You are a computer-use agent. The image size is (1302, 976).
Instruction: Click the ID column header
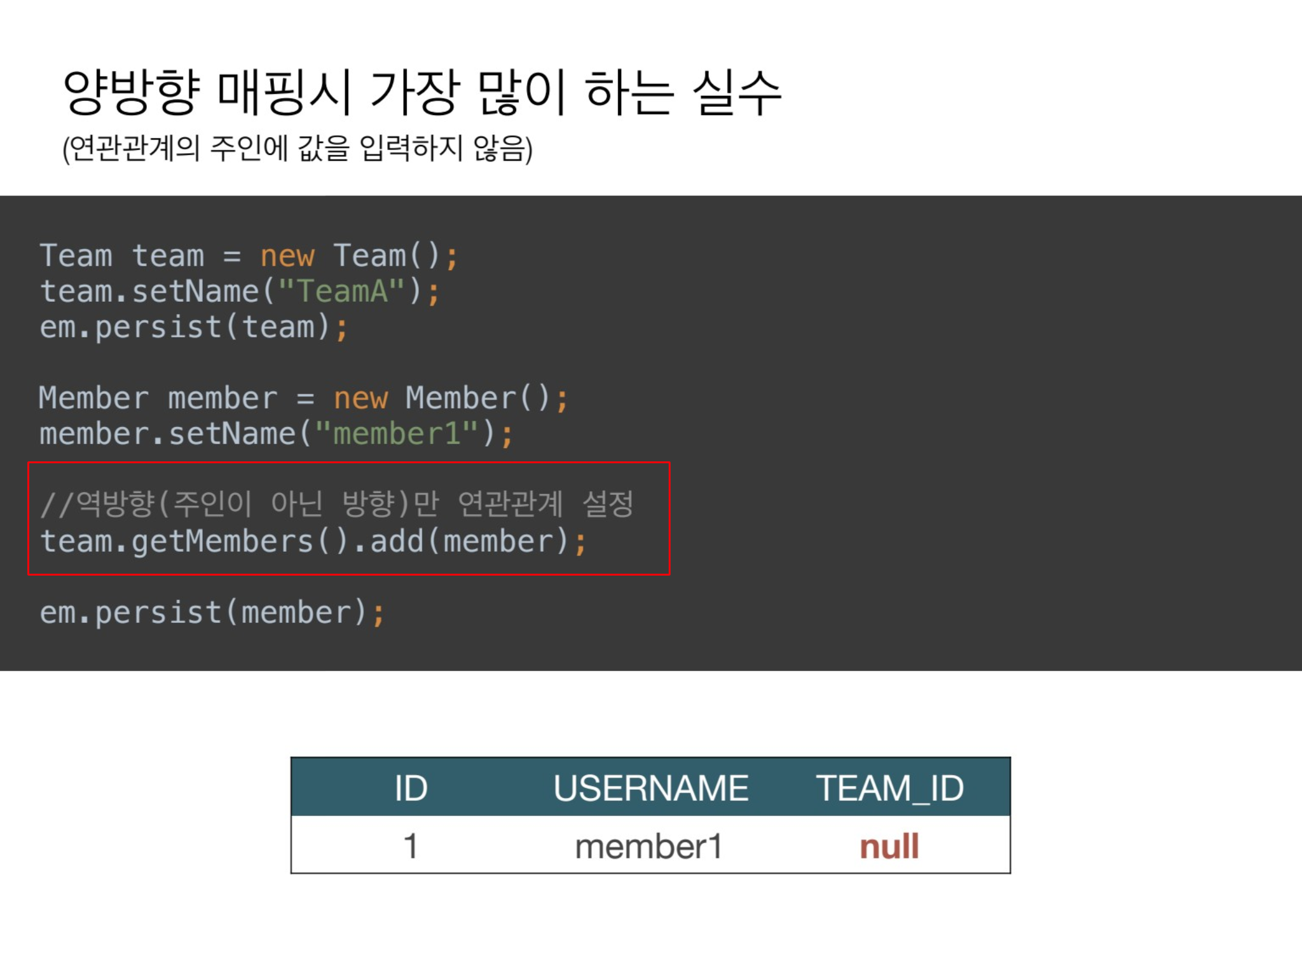coord(411,788)
